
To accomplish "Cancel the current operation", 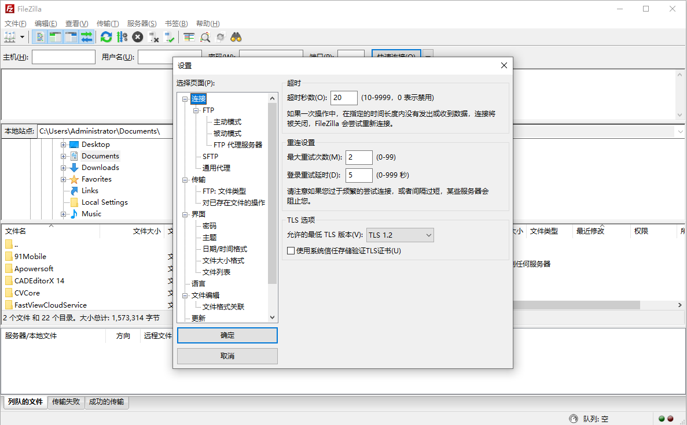I will click(138, 36).
